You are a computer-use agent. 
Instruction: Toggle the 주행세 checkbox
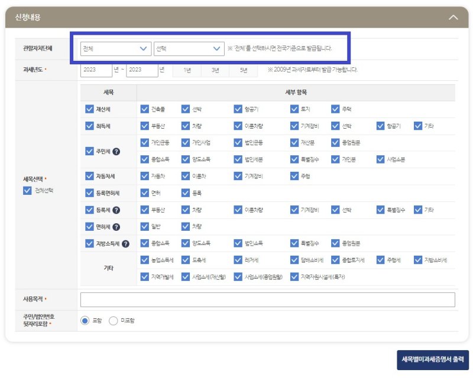[380, 260]
